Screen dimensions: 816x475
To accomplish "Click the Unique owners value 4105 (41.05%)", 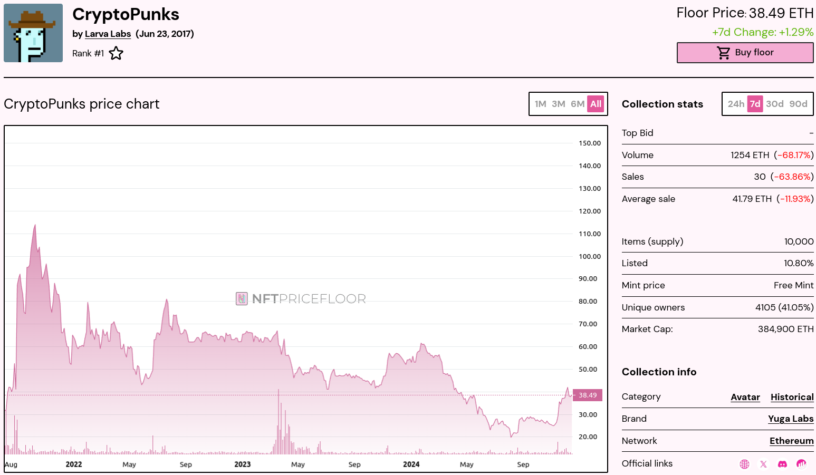I will pos(784,307).
